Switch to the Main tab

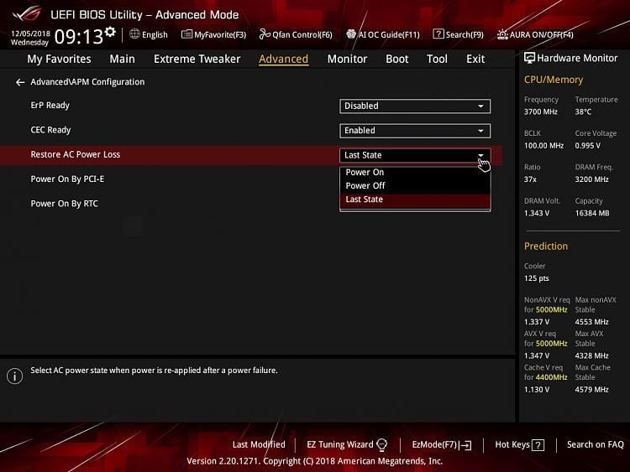[x=122, y=59]
